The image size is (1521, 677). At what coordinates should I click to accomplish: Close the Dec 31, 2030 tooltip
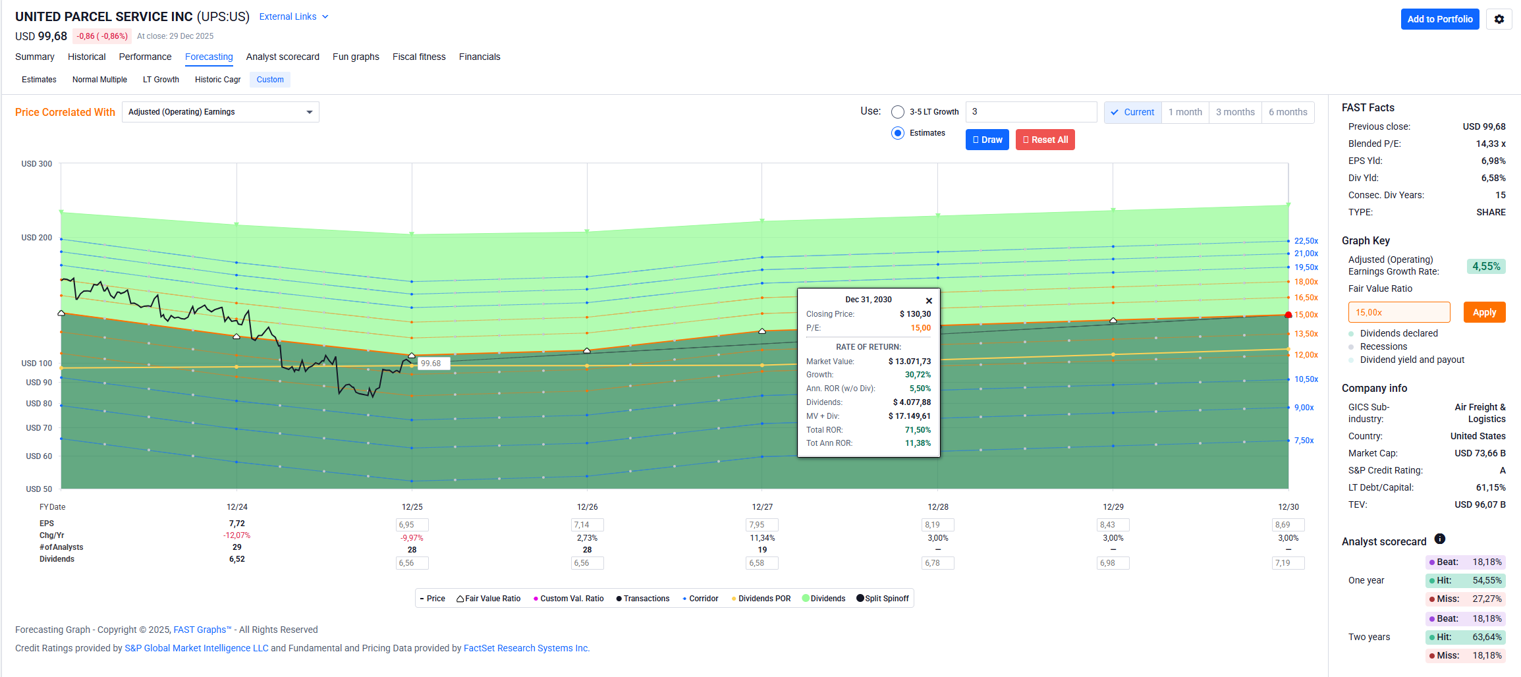[929, 300]
